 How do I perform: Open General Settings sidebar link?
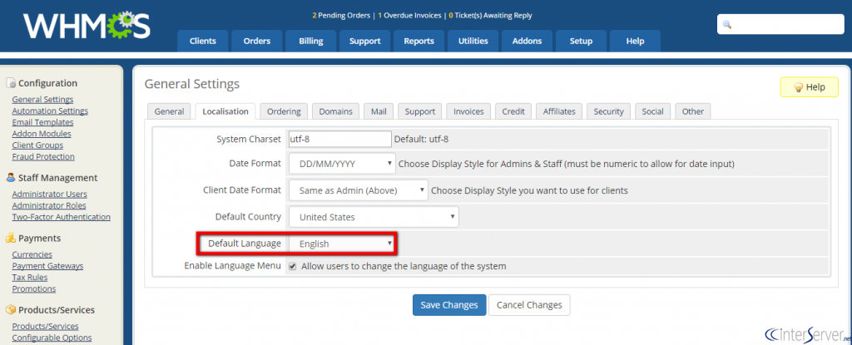click(x=42, y=100)
